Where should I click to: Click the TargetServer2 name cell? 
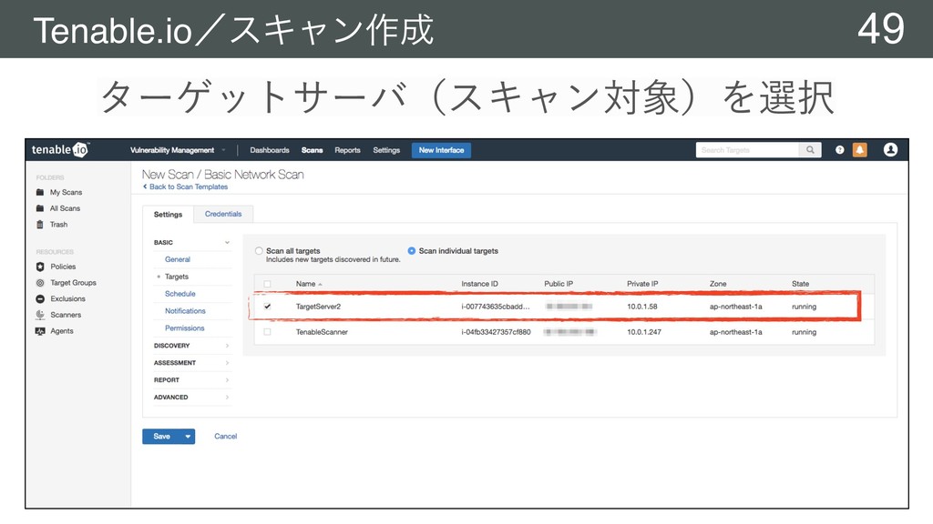click(318, 307)
